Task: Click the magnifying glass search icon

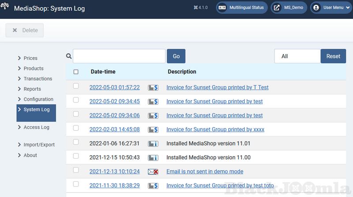Action: (x=69, y=56)
